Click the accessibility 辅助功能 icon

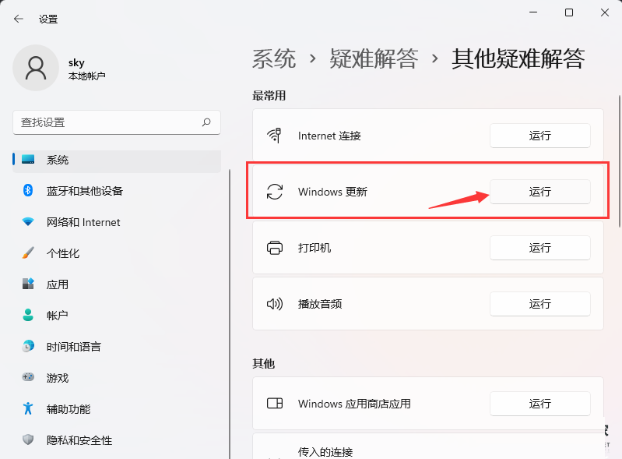click(x=28, y=408)
